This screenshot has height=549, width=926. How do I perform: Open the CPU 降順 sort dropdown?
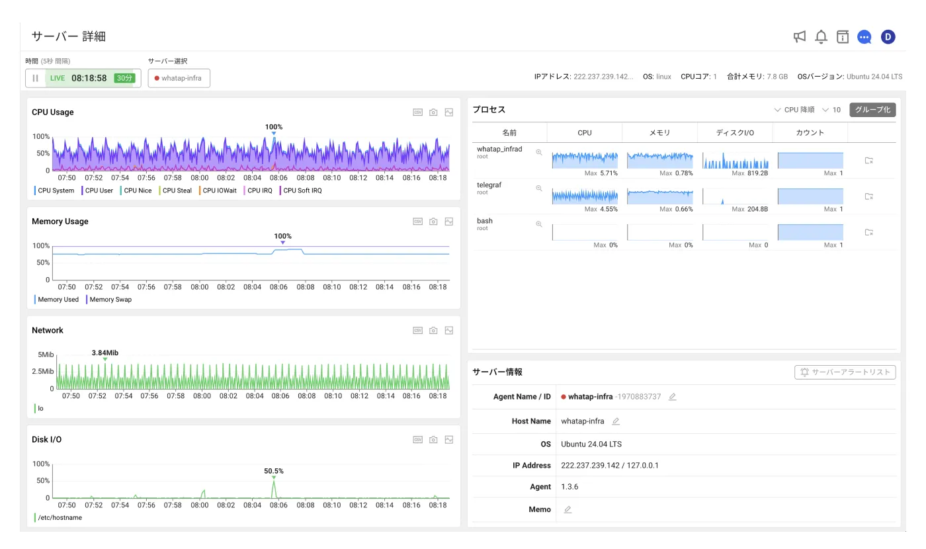(794, 110)
